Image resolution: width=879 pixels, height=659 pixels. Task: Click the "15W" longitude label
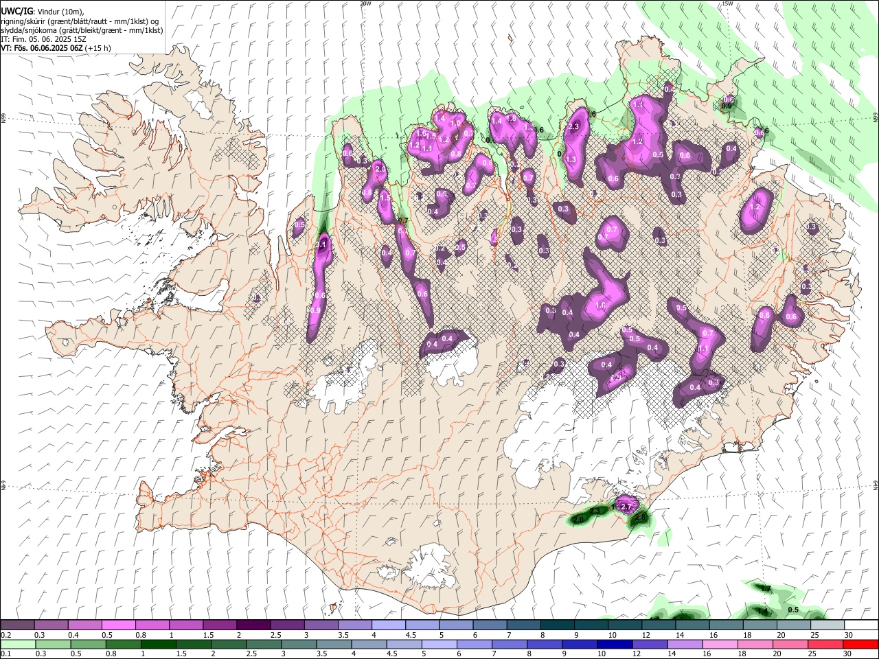(x=727, y=3)
